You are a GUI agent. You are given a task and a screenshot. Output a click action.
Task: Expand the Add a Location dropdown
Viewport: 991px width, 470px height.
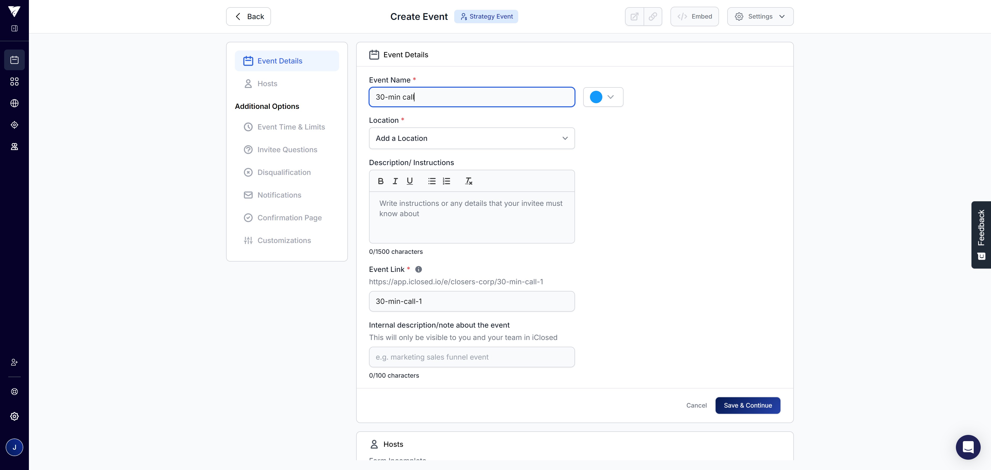pos(472,139)
